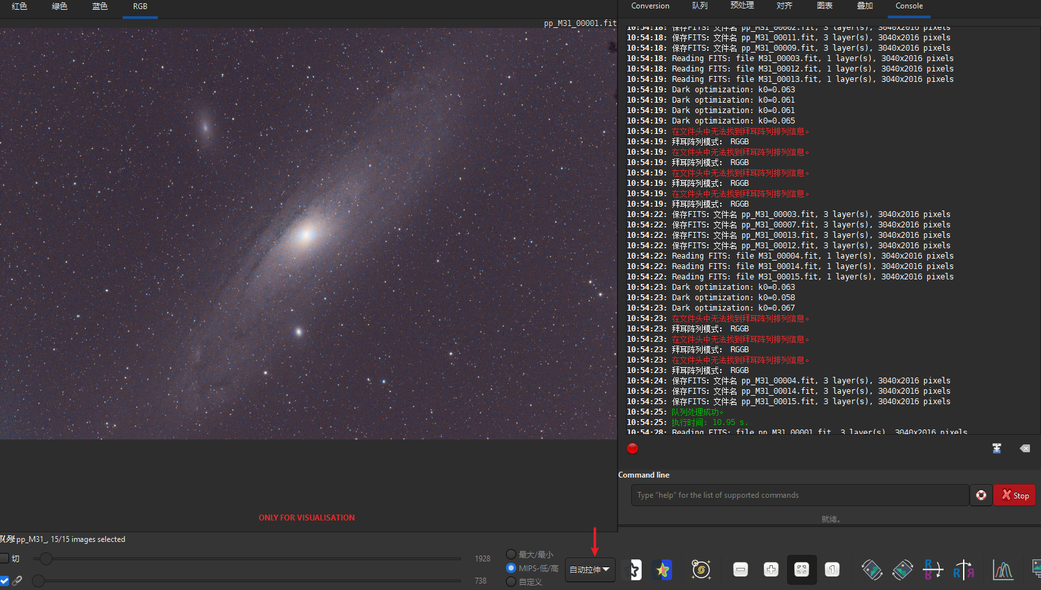Click the '就绪' status text
The height and width of the screenshot is (590, 1041).
pos(831,519)
